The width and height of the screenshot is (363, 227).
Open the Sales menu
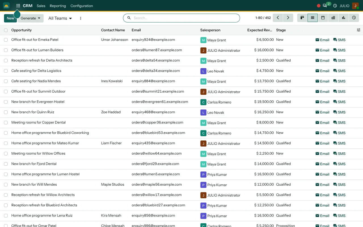(x=41, y=6)
